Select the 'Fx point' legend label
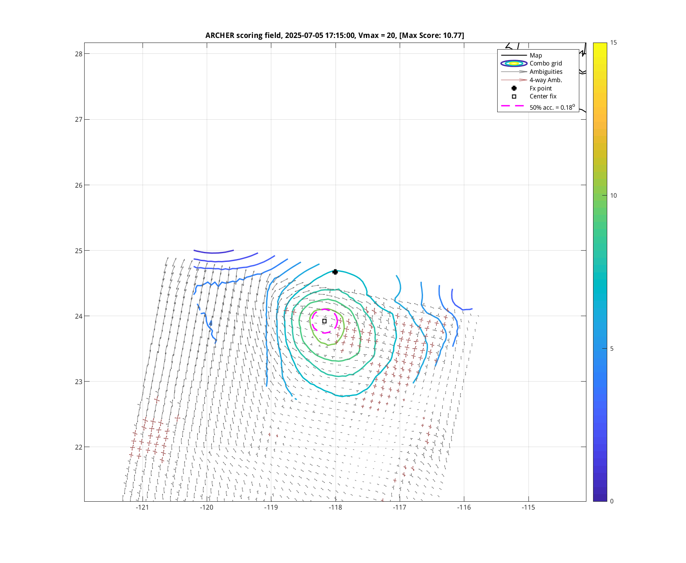 click(541, 88)
